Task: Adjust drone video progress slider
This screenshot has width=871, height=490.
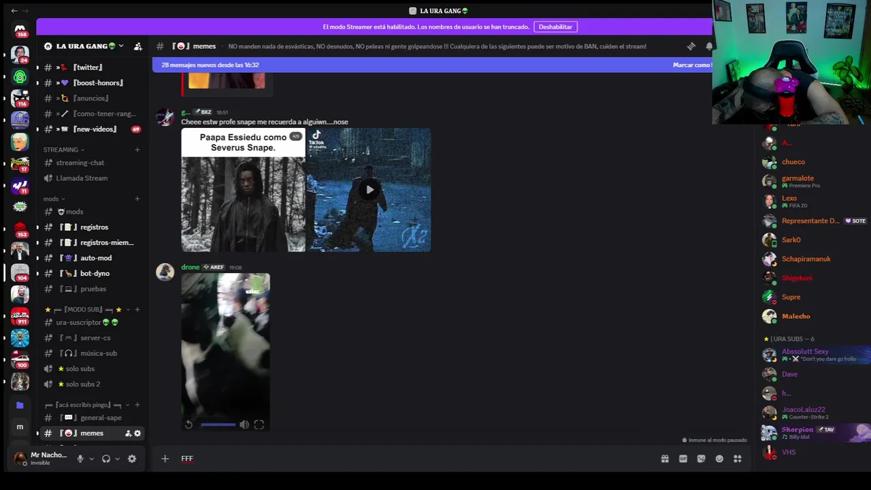Action: tap(218, 425)
